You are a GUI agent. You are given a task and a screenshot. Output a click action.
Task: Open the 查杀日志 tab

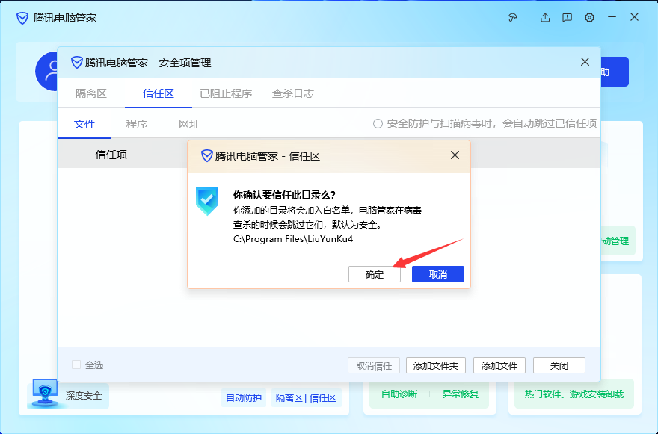[x=292, y=93]
